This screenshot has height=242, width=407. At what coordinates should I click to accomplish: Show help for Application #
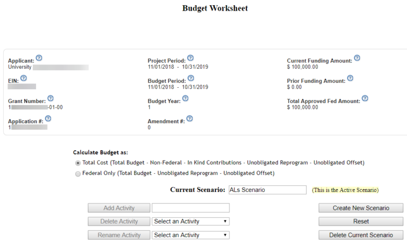pos(47,118)
